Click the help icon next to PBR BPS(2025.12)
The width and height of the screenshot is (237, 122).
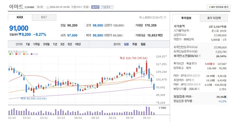click(x=199, y=84)
